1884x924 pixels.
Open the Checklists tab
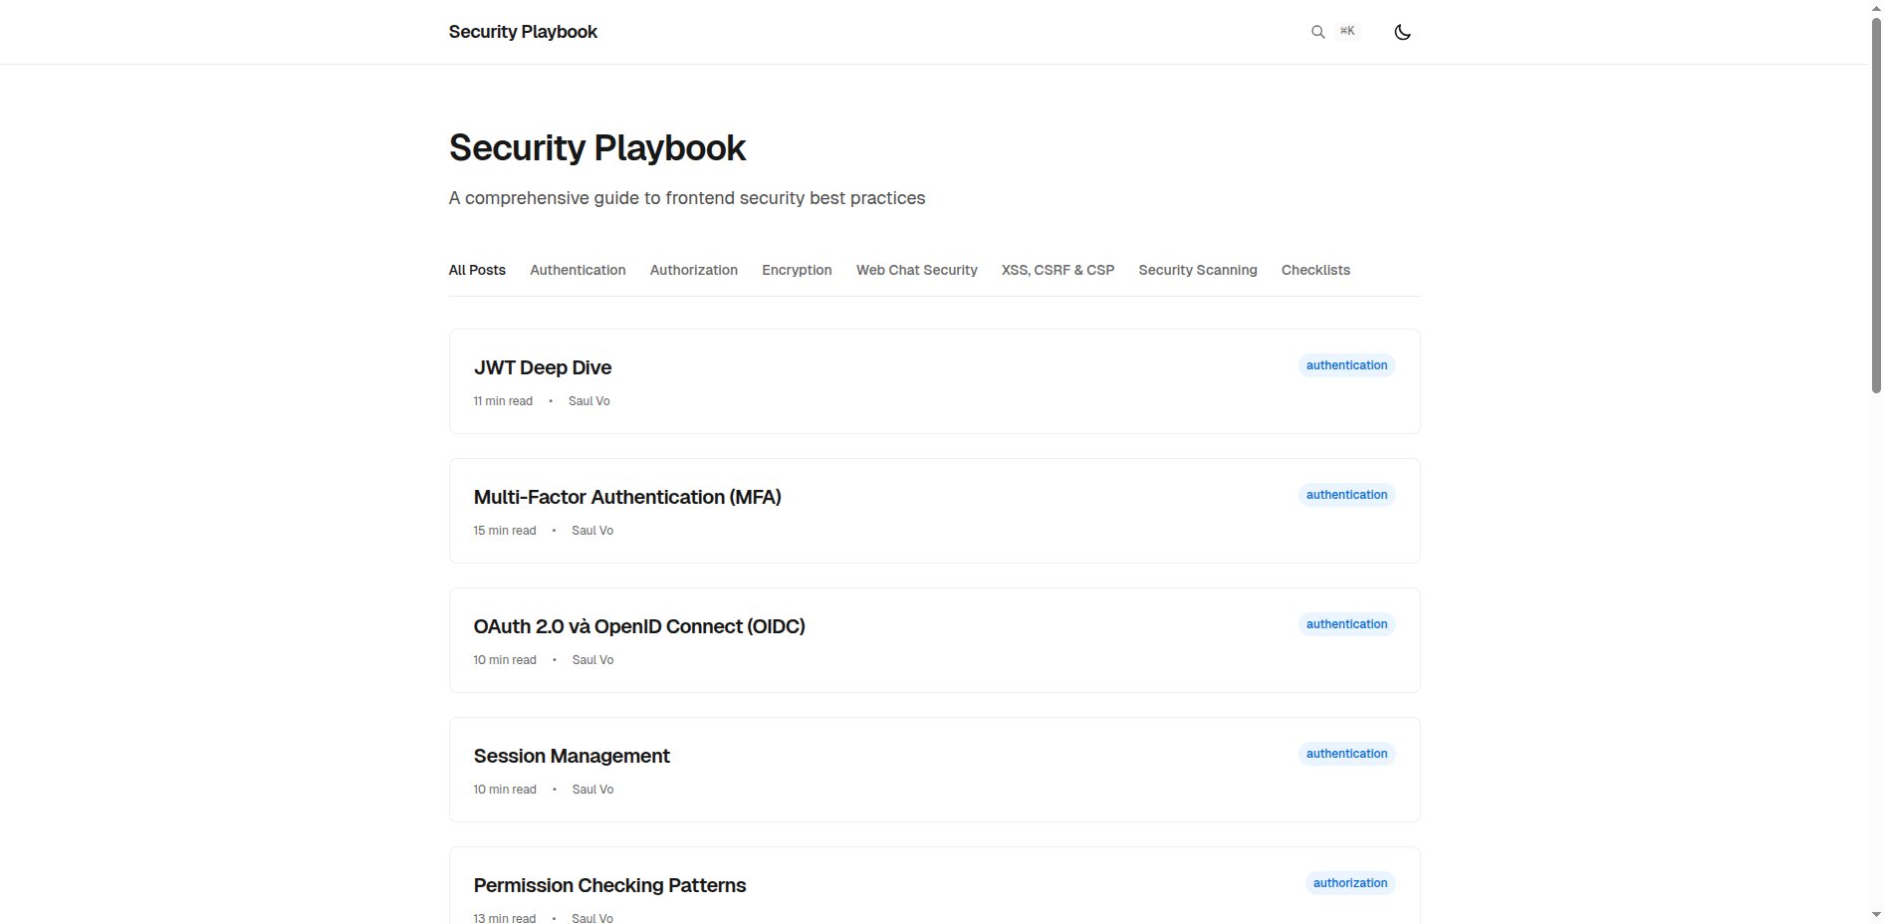click(1315, 270)
